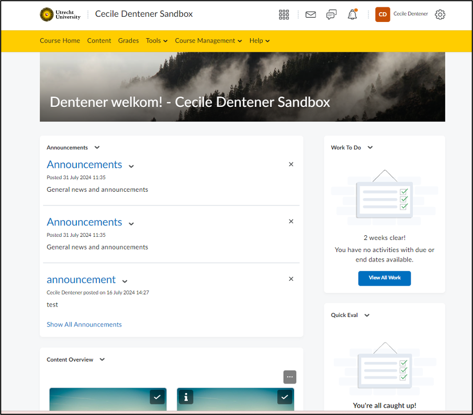Click the CD user avatar
This screenshot has height=415, width=473.
(382, 14)
